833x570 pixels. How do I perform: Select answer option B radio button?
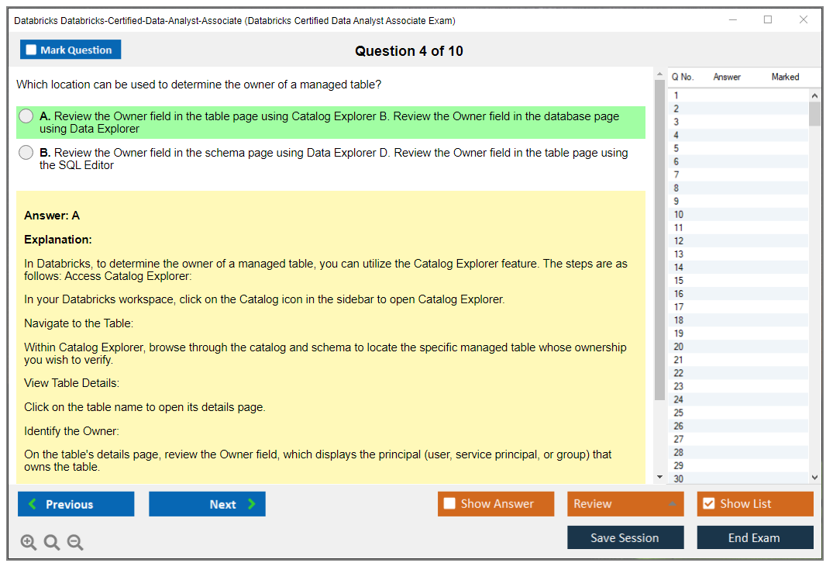(x=26, y=152)
